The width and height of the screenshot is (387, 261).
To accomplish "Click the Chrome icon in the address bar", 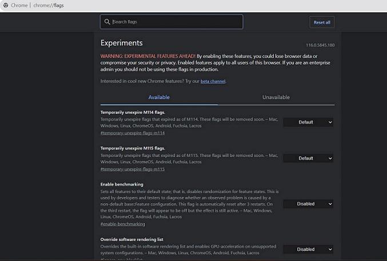I will (x=5, y=5).
